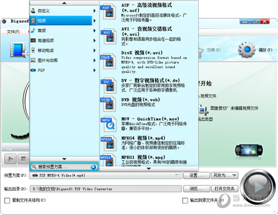The image size is (278, 215).
Task: Select the 高清视频 category
Action: tap(61, 40)
